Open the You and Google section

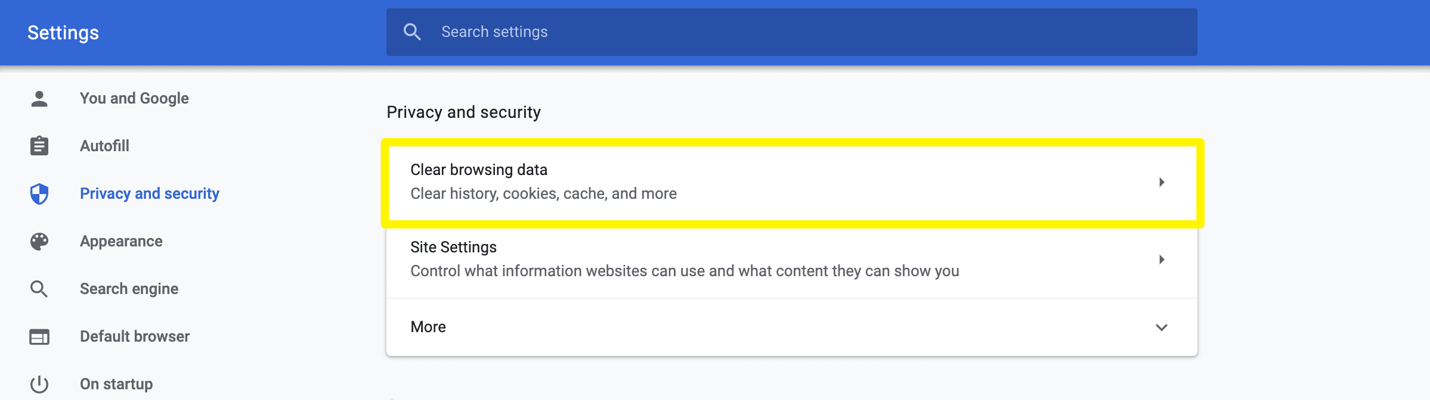point(134,98)
